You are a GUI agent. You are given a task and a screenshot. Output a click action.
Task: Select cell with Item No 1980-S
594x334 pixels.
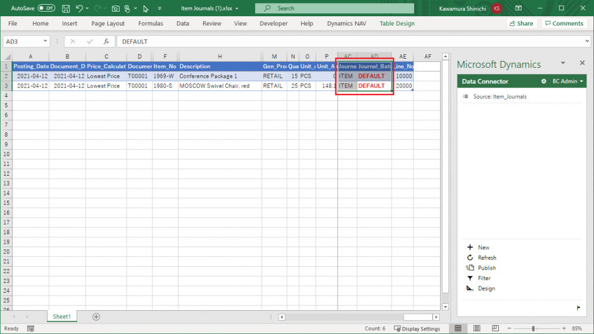[165, 86]
